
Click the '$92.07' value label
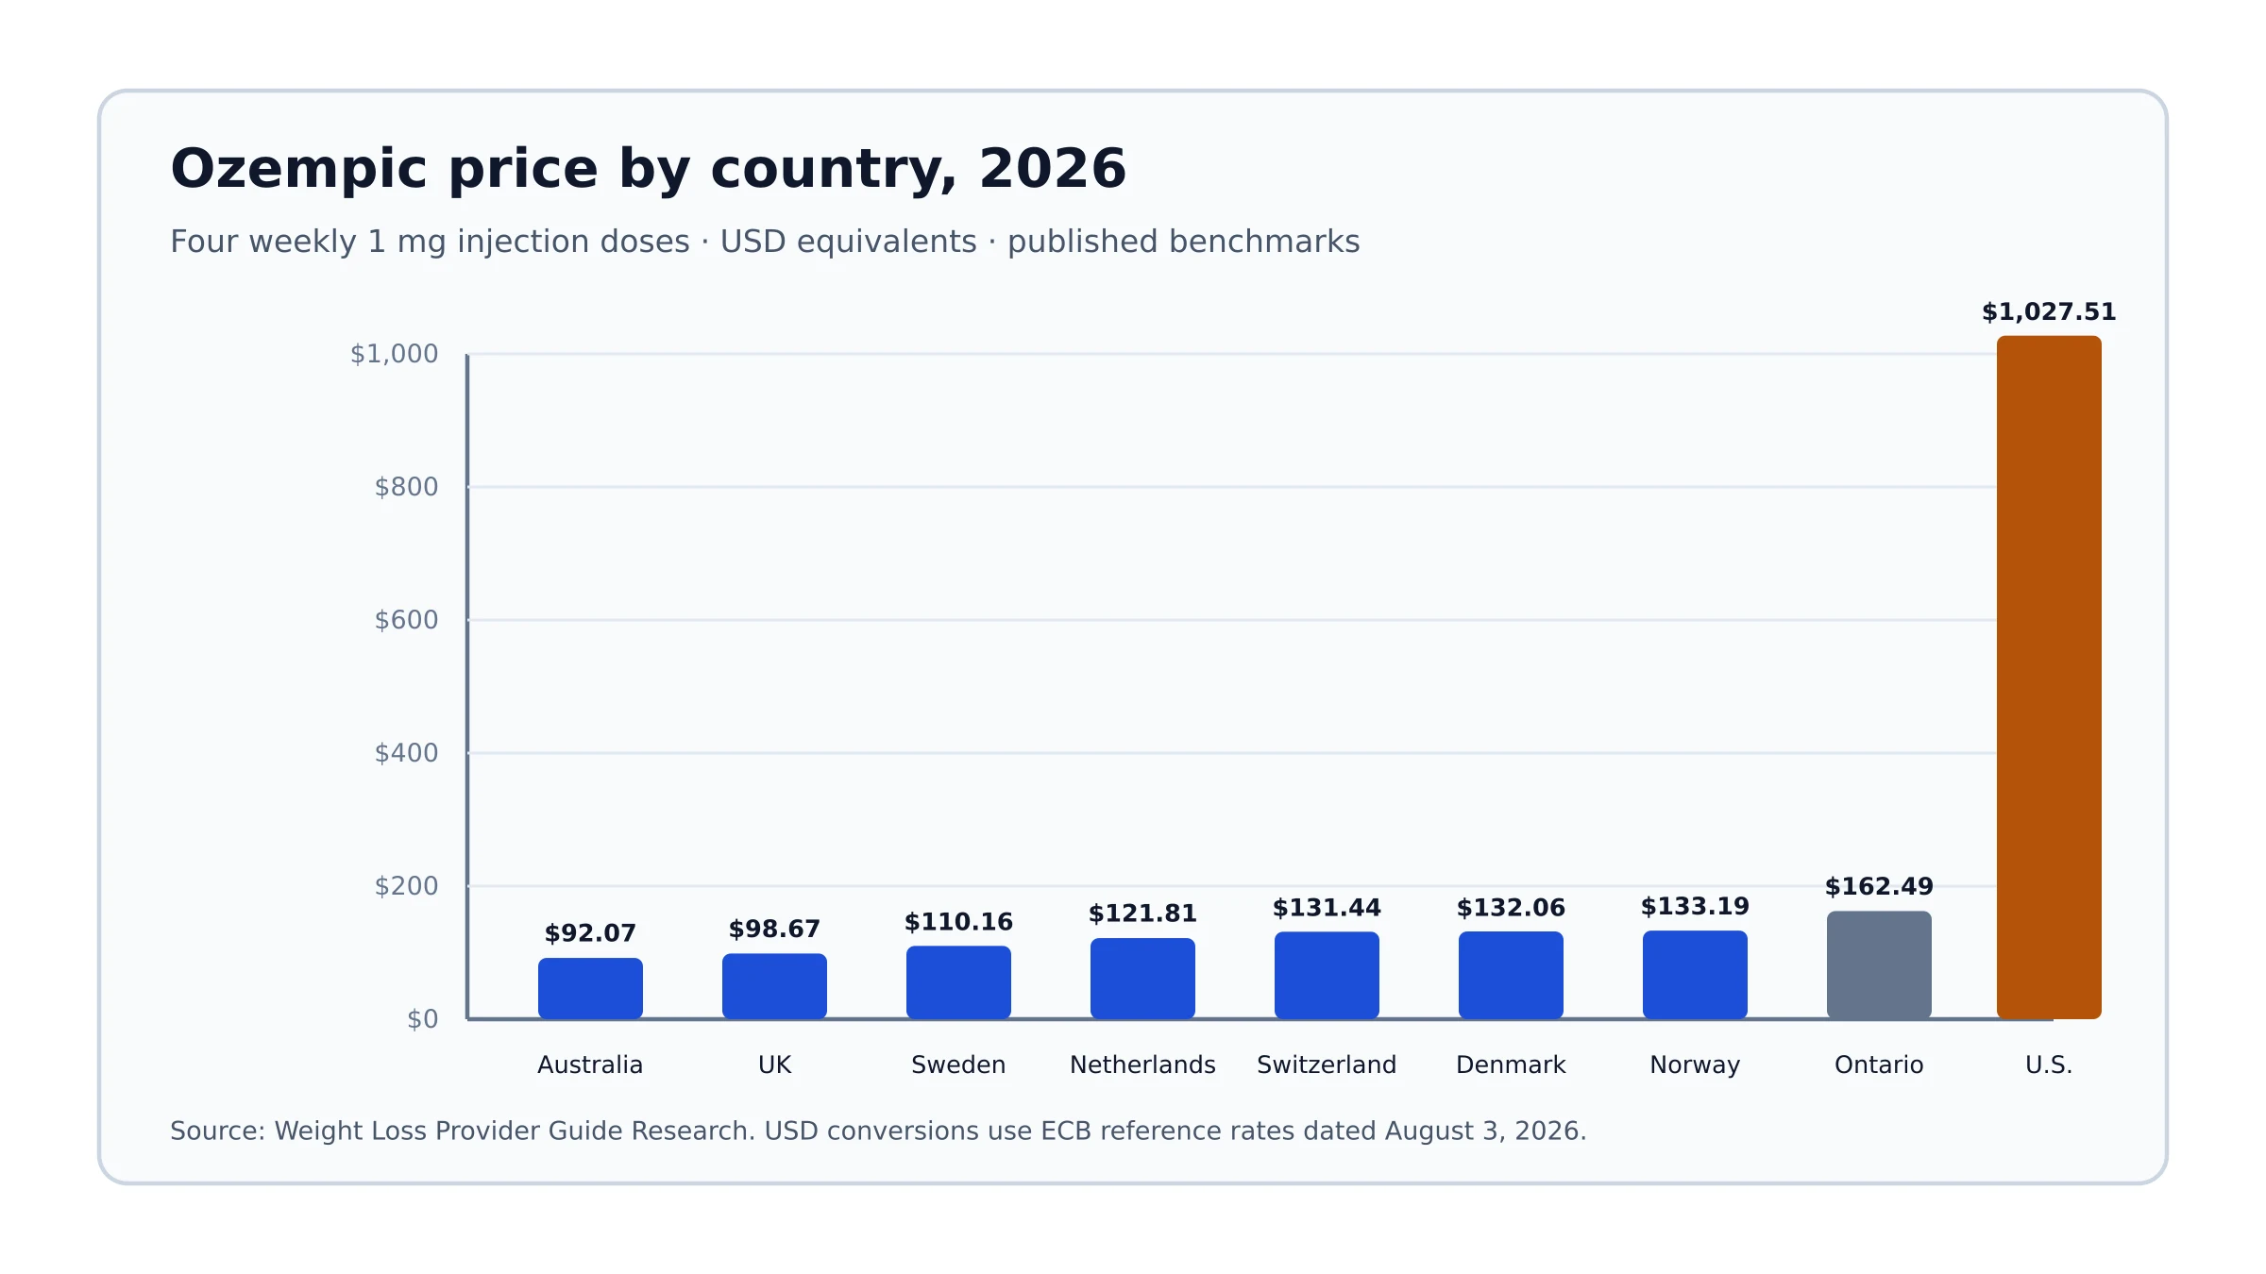[590, 933]
